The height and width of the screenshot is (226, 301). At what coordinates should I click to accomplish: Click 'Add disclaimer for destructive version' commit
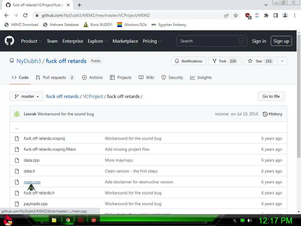139,182
